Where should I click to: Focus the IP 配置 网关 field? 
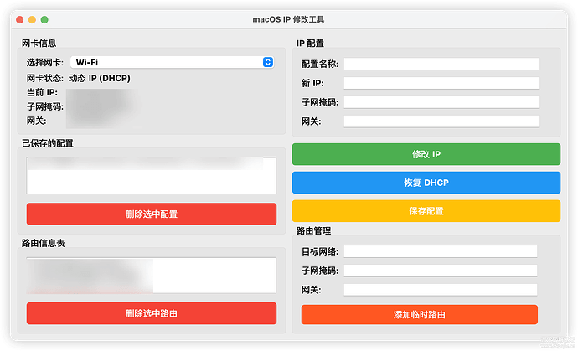(x=441, y=121)
